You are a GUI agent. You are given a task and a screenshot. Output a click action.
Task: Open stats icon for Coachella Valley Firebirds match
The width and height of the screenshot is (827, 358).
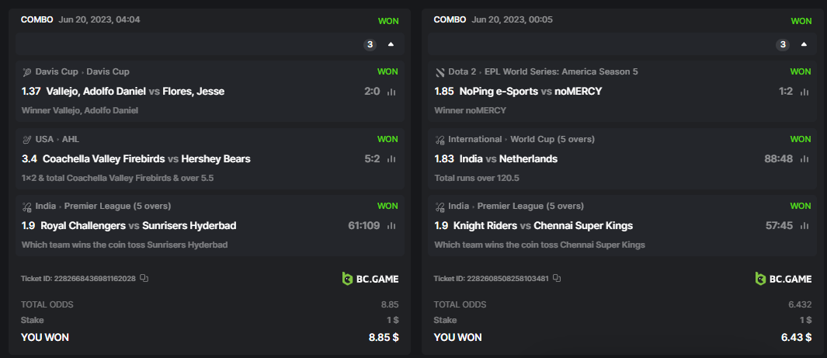click(x=391, y=159)
